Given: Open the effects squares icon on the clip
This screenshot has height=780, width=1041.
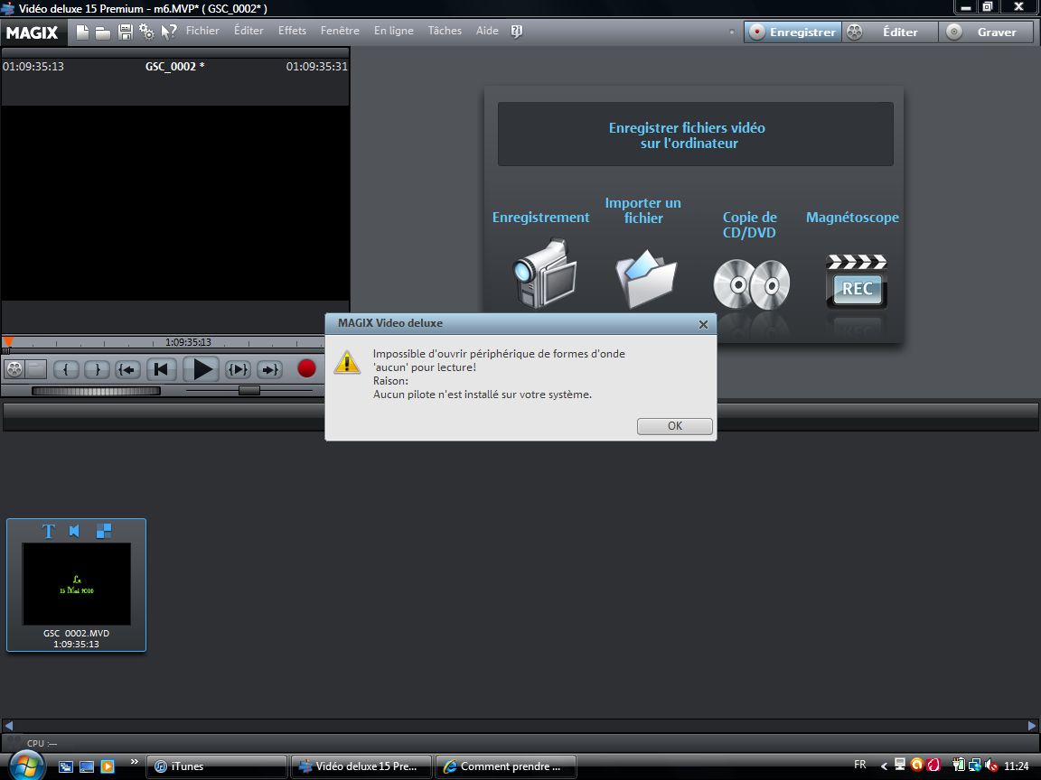Looking at the screenshot, I should pos(104,531).
